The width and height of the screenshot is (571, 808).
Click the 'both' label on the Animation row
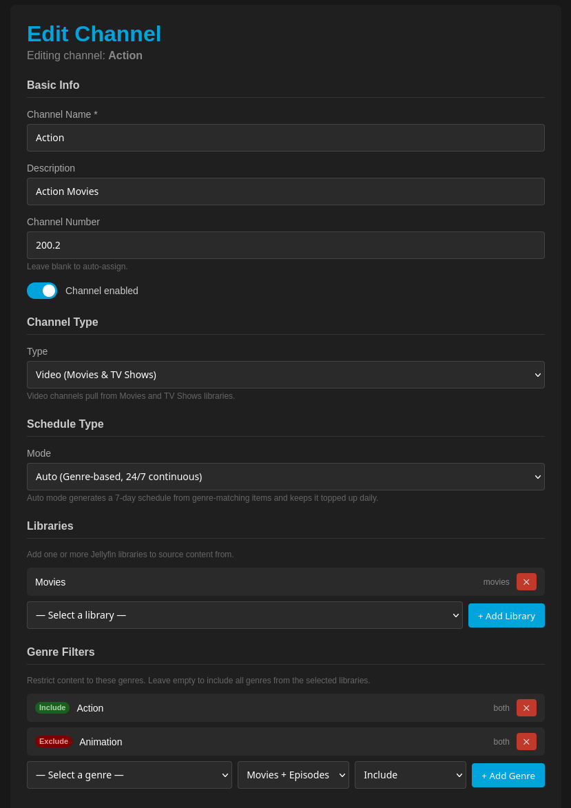(x=501, y=741)
